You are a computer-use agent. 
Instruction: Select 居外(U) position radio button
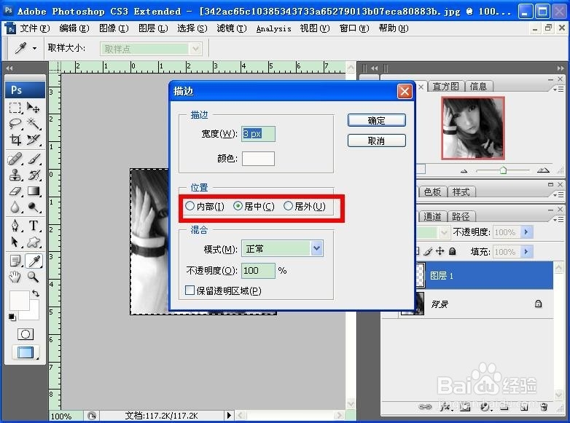click(288, 206)
